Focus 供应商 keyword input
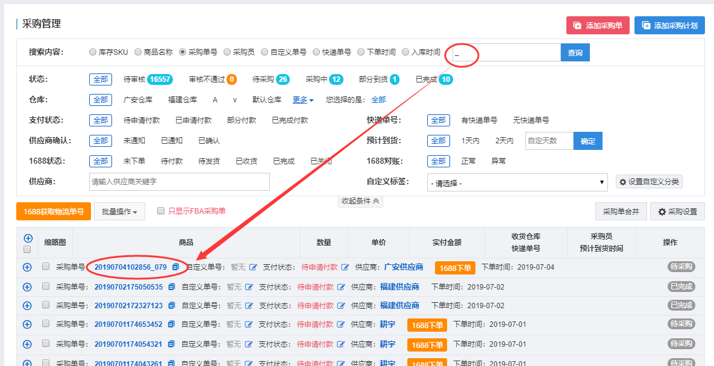This screenshot has height=366, width=714. (x=180, y=182)
